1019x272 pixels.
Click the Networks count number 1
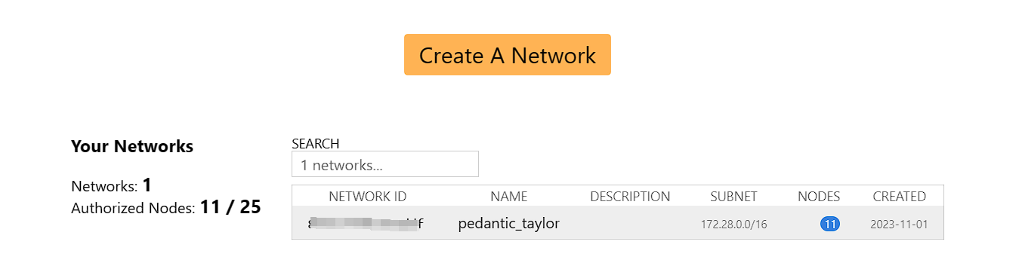[147, 185]
